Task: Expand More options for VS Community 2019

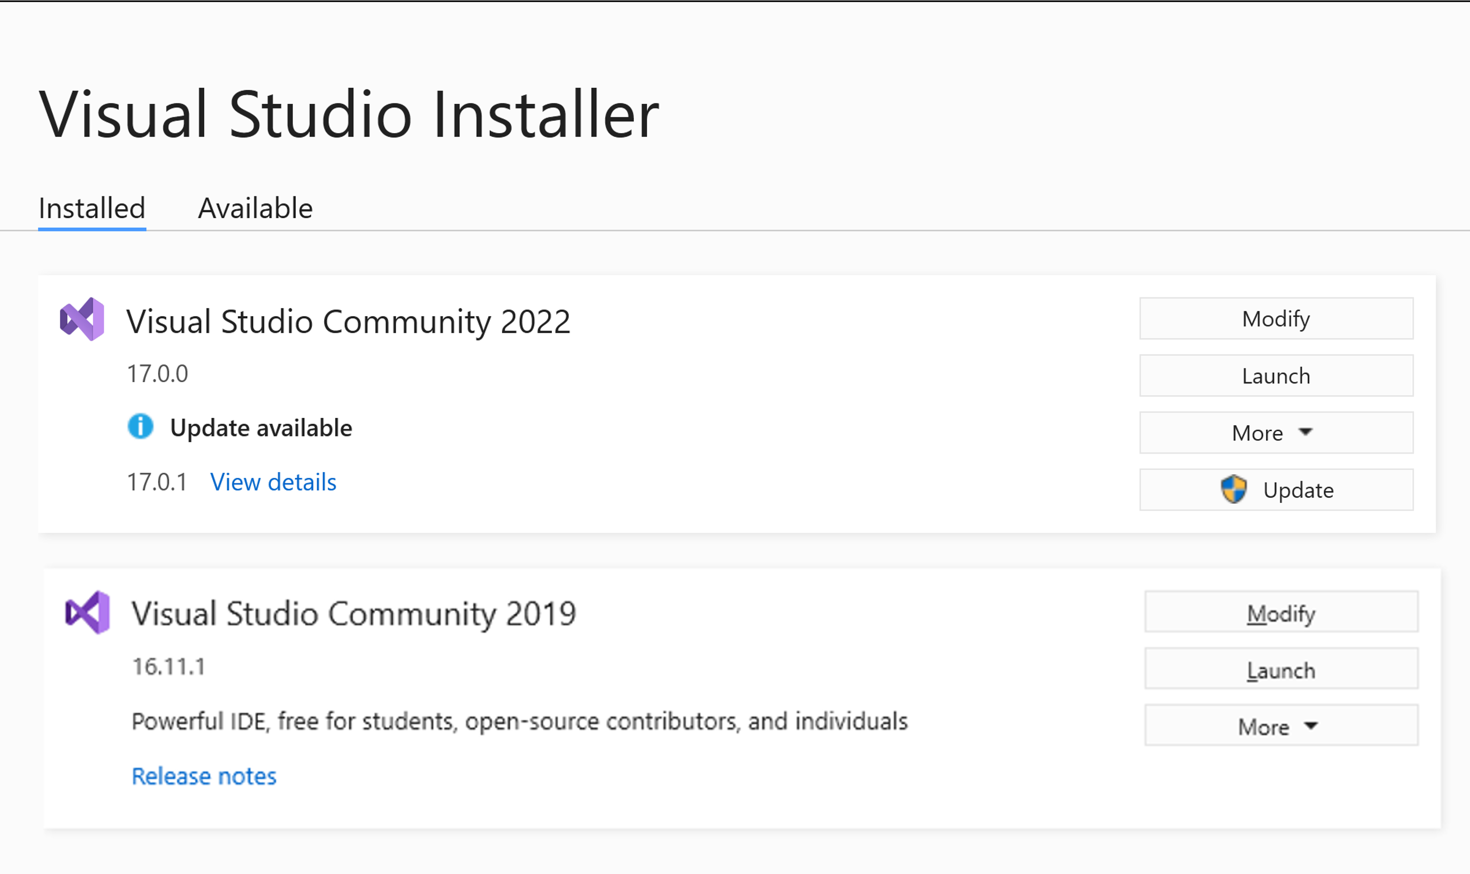Action: (x=1277, y=725)
